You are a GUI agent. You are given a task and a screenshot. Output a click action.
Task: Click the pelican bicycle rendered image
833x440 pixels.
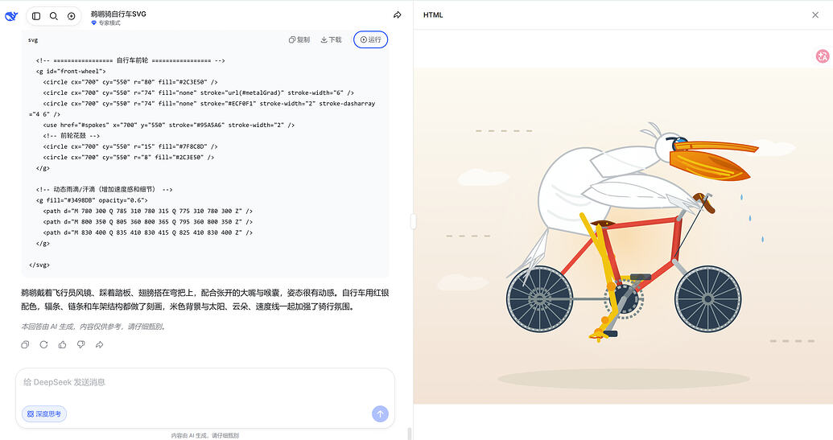pos(623,236)
